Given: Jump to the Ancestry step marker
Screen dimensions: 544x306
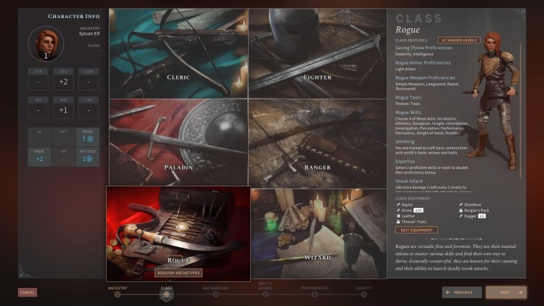Looking at the screenshot, I should 117,294.
